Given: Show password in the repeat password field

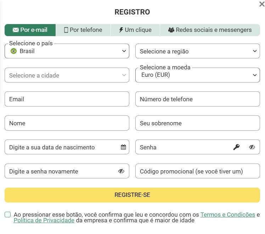Looking at the screenshot, I should (121, 171).
